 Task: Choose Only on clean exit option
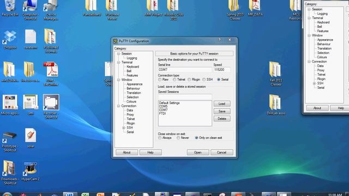click(x=196, y=138)
